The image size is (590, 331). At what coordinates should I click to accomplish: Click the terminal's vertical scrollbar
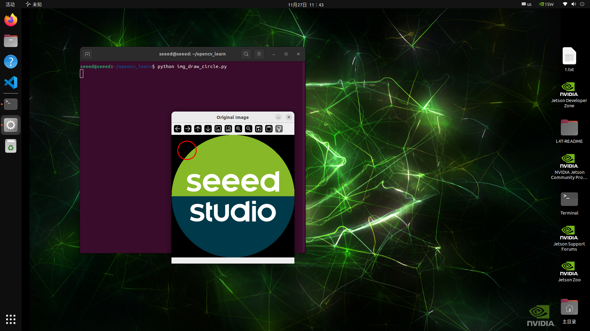(x=304, y=157)
